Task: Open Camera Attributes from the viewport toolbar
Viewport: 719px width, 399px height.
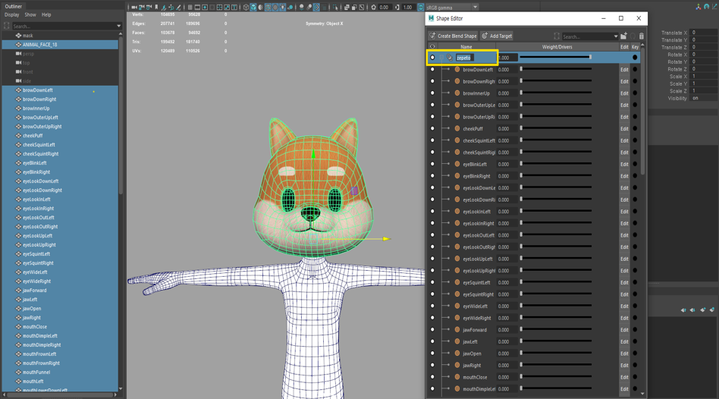Action: coord(149,8)
